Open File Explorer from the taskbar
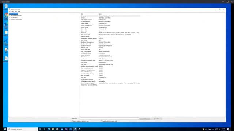Screen dimensions: 234x131 [53, 129]
